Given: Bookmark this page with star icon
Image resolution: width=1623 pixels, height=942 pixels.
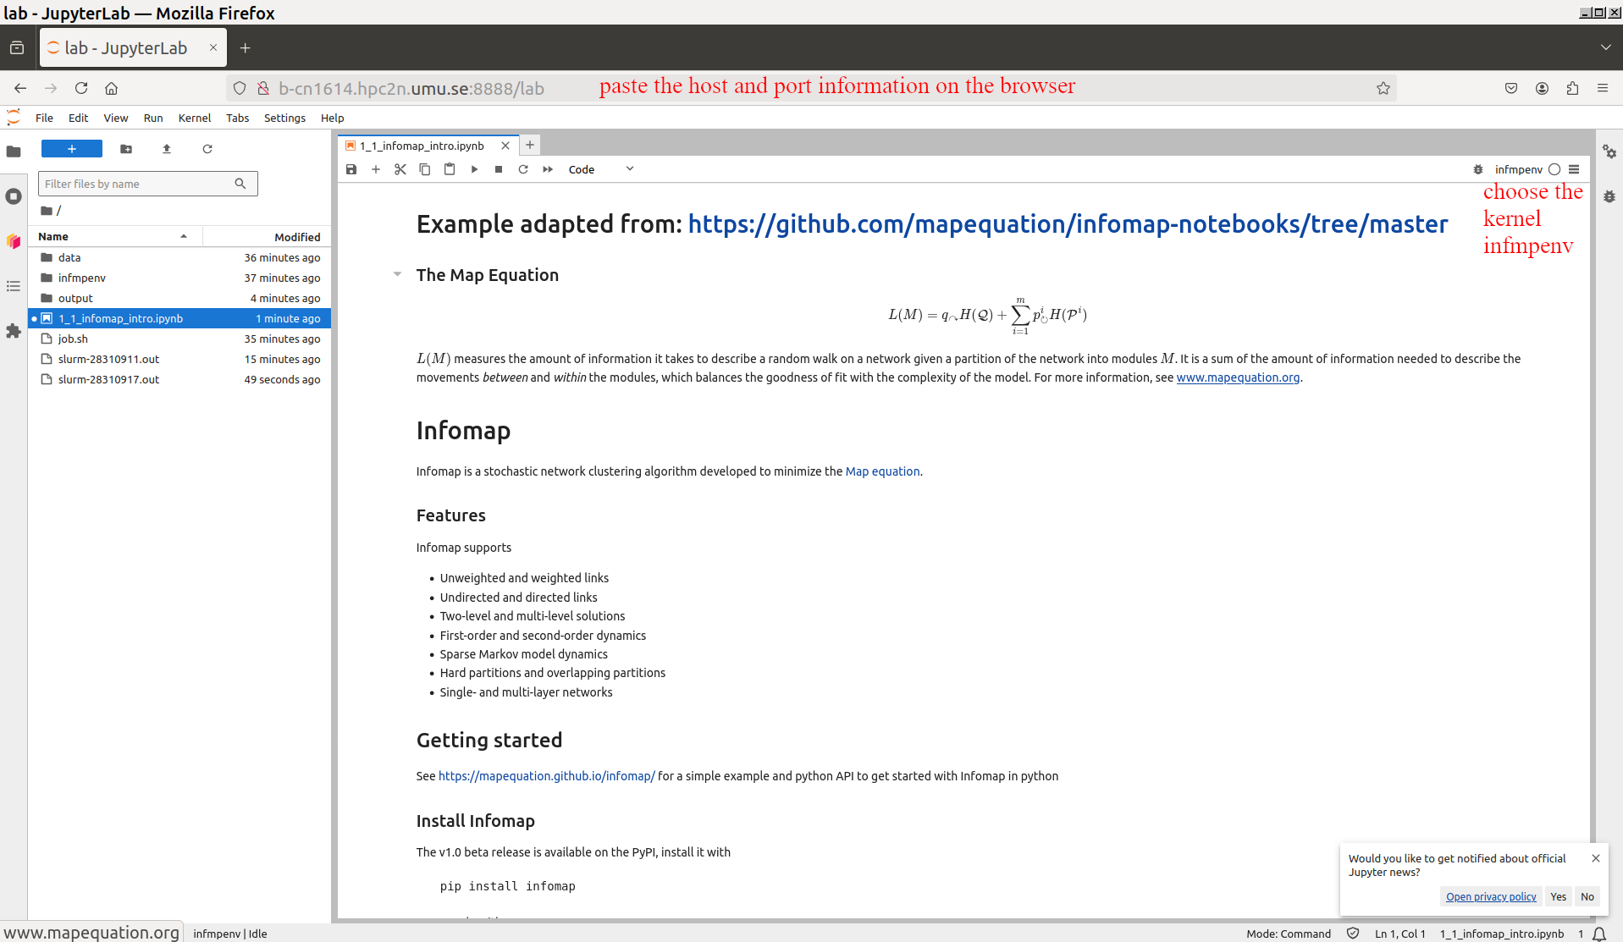Looking at the screenshot, I should 1383,88.
